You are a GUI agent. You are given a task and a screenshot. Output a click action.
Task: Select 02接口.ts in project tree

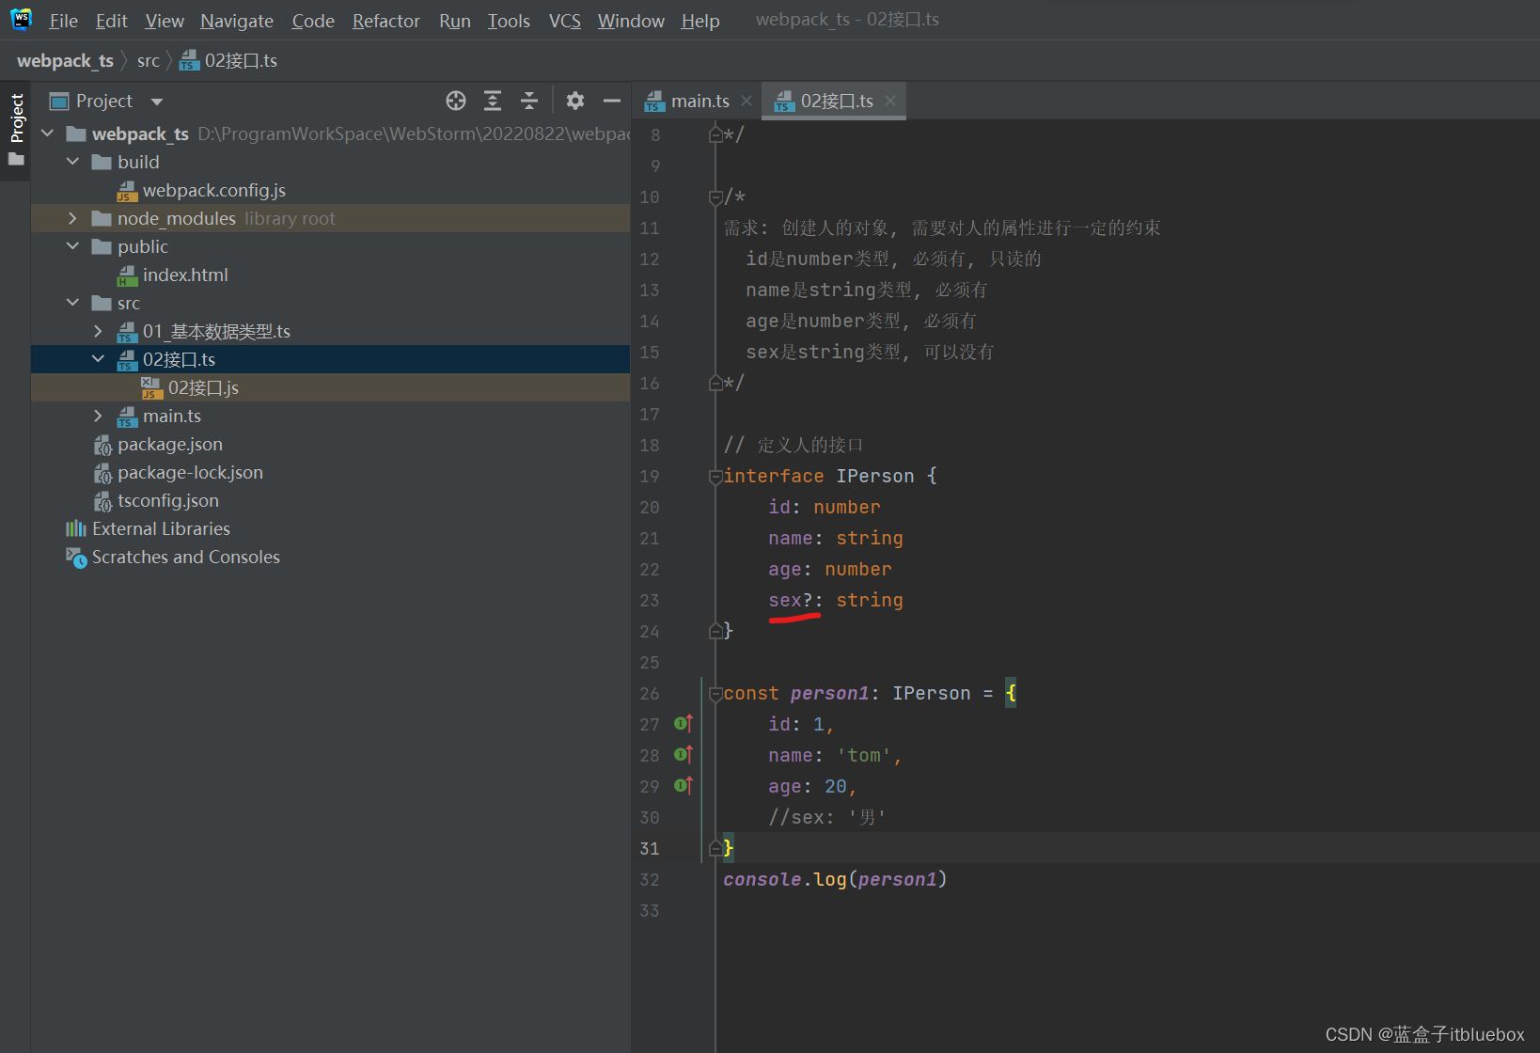[166, 359]
